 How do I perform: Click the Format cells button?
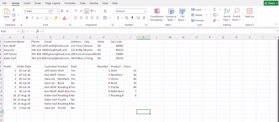198,21
